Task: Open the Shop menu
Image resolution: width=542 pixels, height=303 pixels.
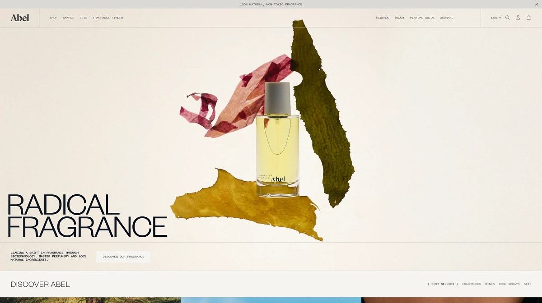Action: click(53, 18)
